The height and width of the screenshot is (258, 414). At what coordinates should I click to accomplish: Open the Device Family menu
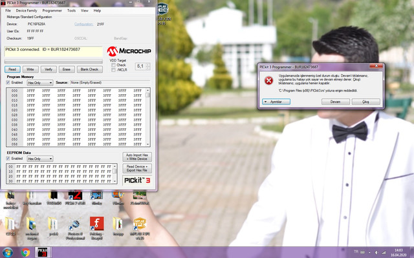pos(27,10)
